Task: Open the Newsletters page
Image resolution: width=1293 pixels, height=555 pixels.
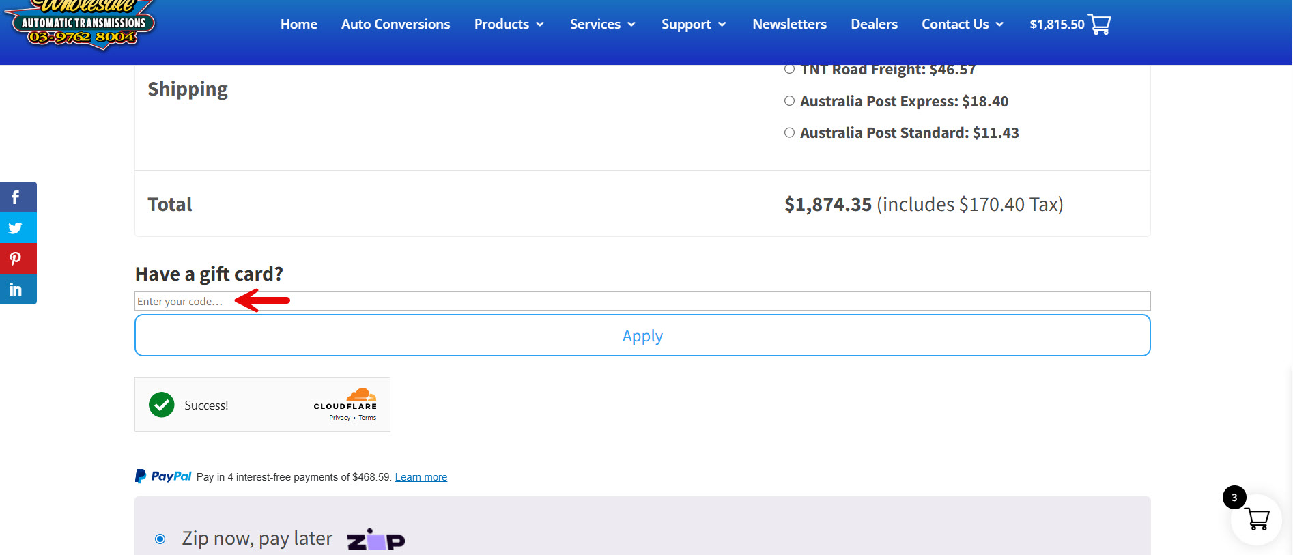Action: (789, 25)
